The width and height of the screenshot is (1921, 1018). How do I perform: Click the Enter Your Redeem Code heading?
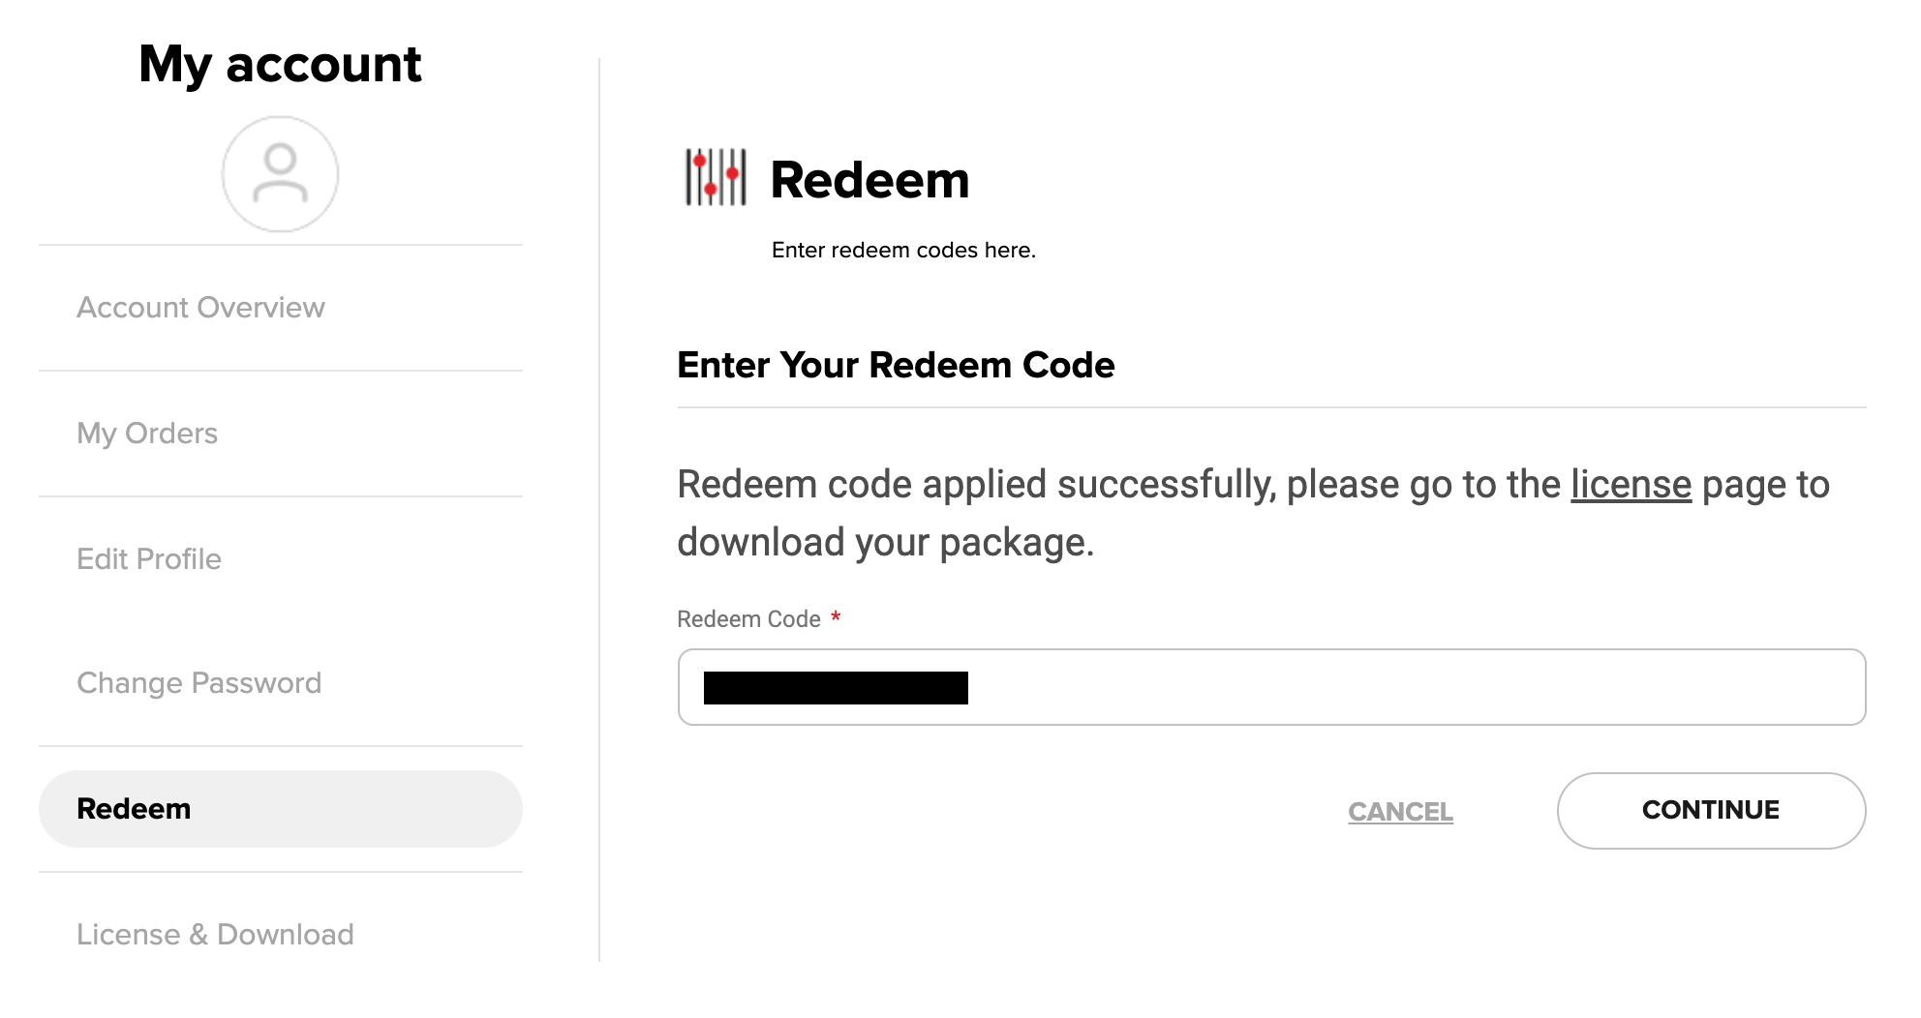[x=896, y=366]
